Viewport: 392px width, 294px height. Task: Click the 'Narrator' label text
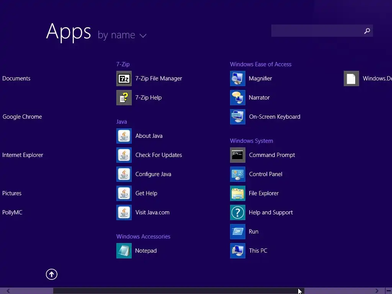click(x=259, y=98)
